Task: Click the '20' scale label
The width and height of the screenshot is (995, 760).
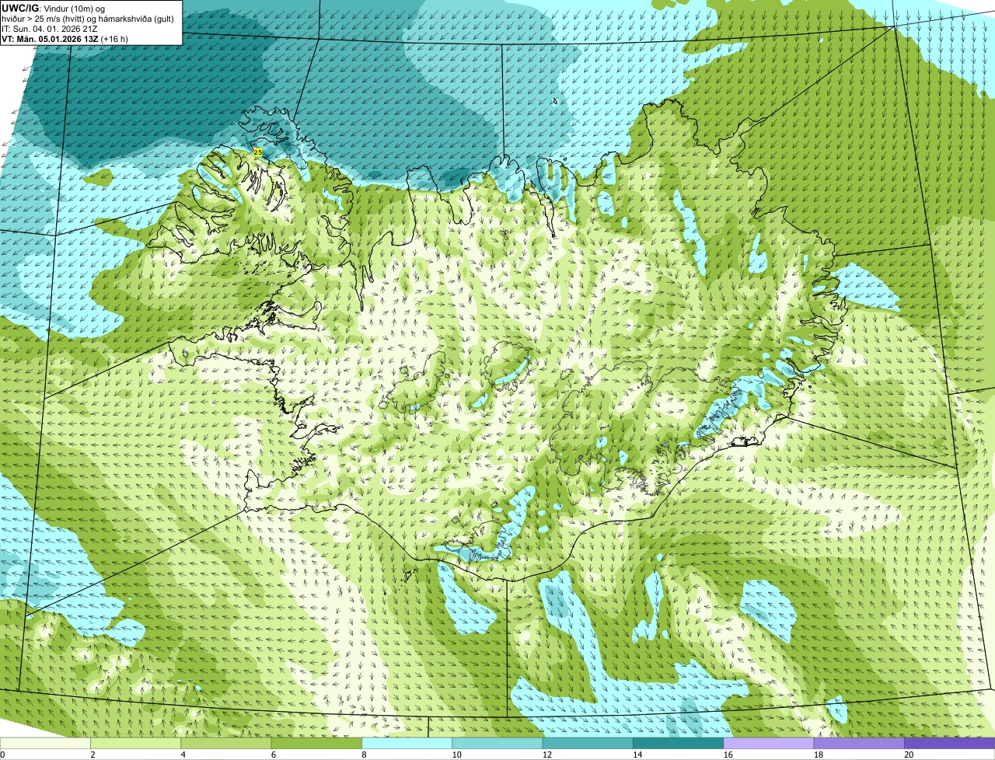Action: click(909, 755)
